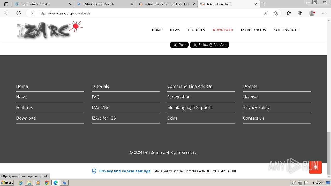Image resolution: width=331 pixels, height=186 pixels.
Task: Open the Windows Start button
Action: (7, 183)
